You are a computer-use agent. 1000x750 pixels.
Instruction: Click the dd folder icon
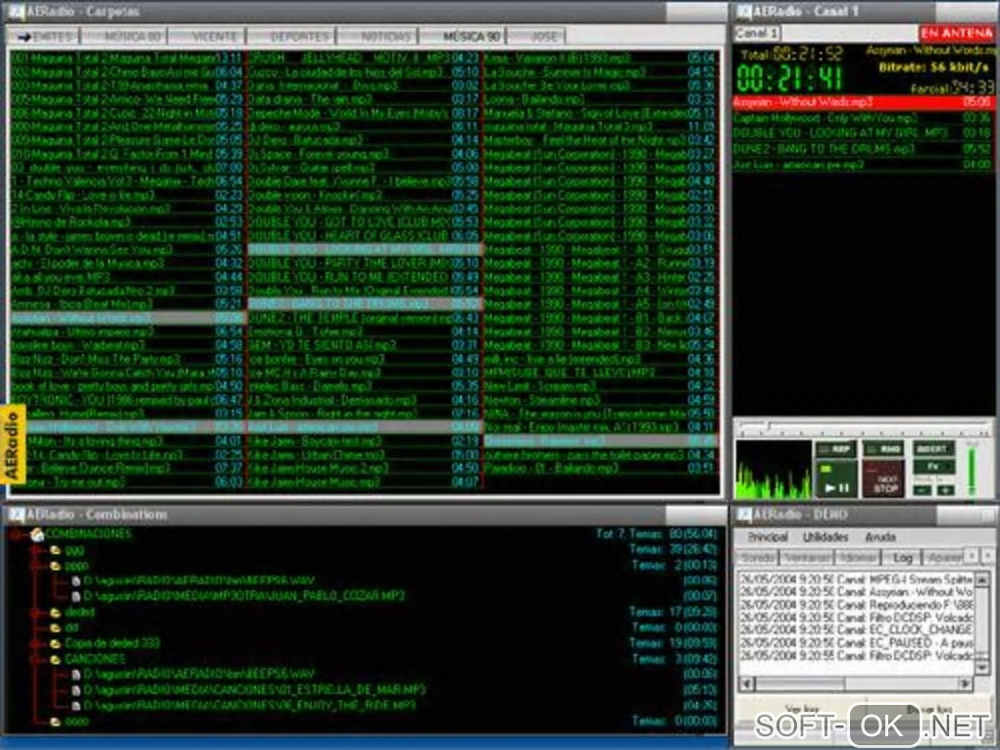pos(56,627)
